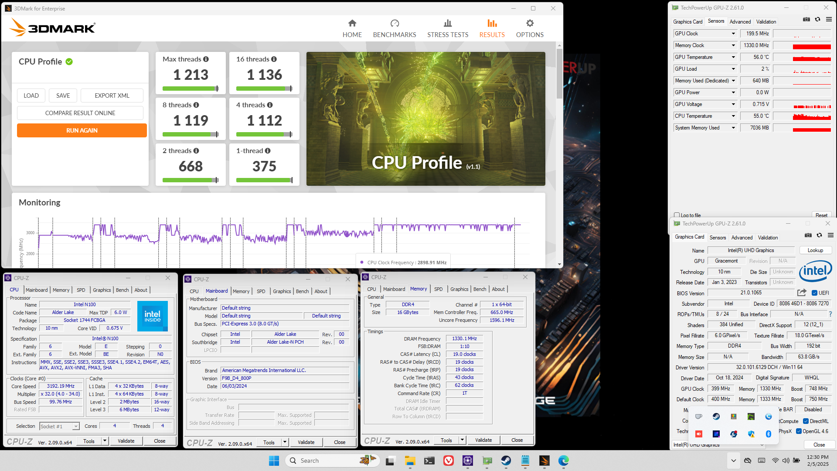Toggle the UEFI checkbox in GPU-Z
837x471 pixels.
coord(814,293)
